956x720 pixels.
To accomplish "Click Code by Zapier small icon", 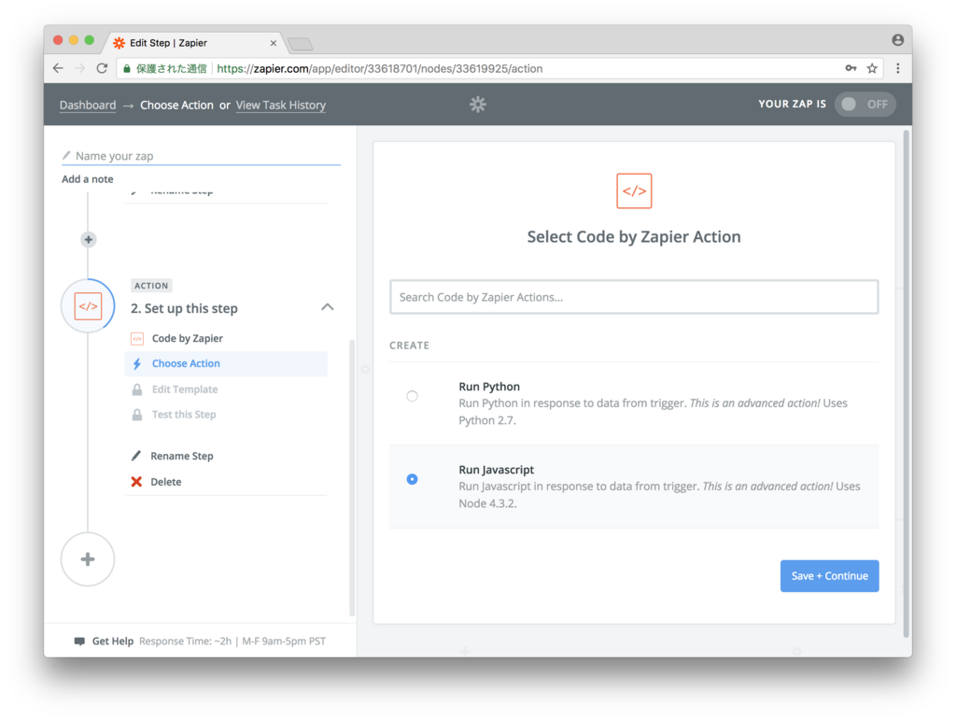I will tap(137, 338).
